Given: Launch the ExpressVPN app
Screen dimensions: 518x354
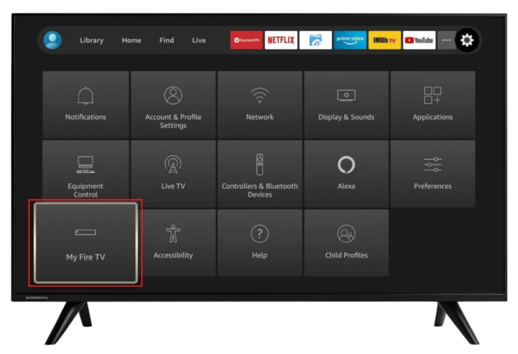Looking at the screenshot, I should [246, 40].
